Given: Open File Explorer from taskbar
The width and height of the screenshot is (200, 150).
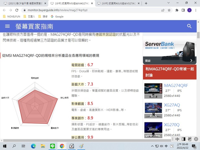Looking at the screenshot, I should pos(43,146).
